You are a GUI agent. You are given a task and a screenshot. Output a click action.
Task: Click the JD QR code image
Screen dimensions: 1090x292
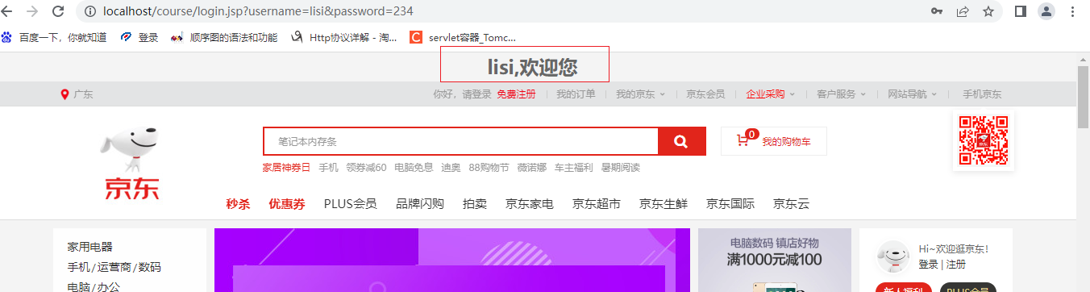coord(983,140)
